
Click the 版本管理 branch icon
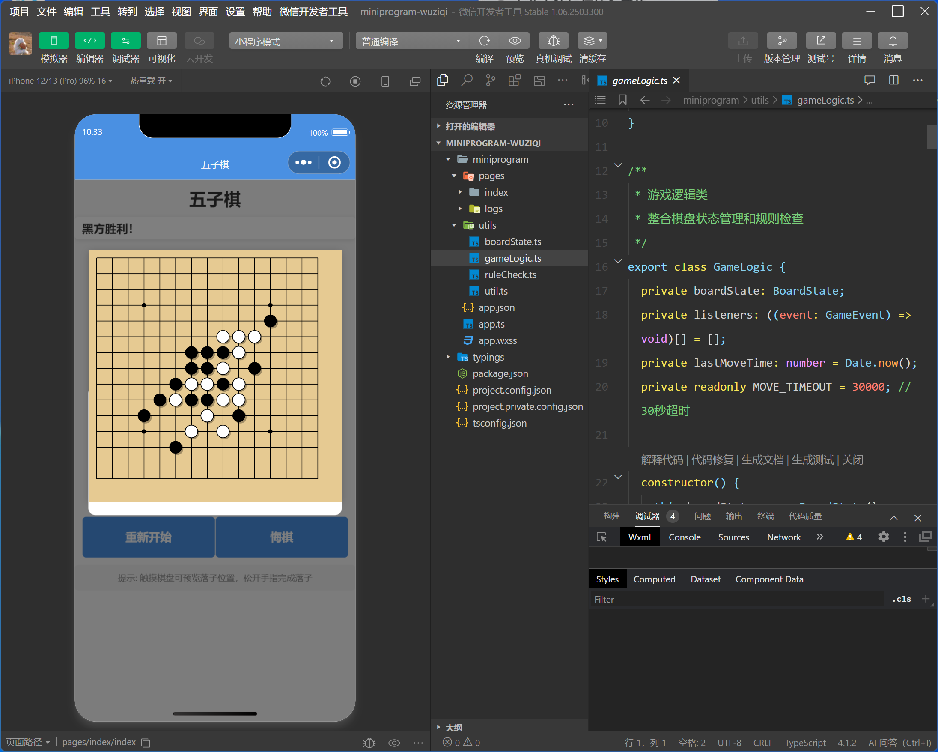(x=781, y=41)
